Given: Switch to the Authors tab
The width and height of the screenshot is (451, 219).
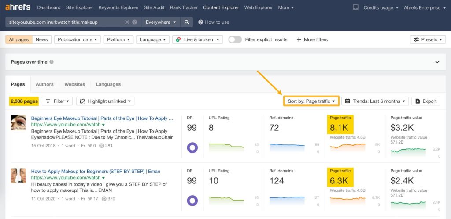Looking at the screenshot, I should click(x=44, y=84).
